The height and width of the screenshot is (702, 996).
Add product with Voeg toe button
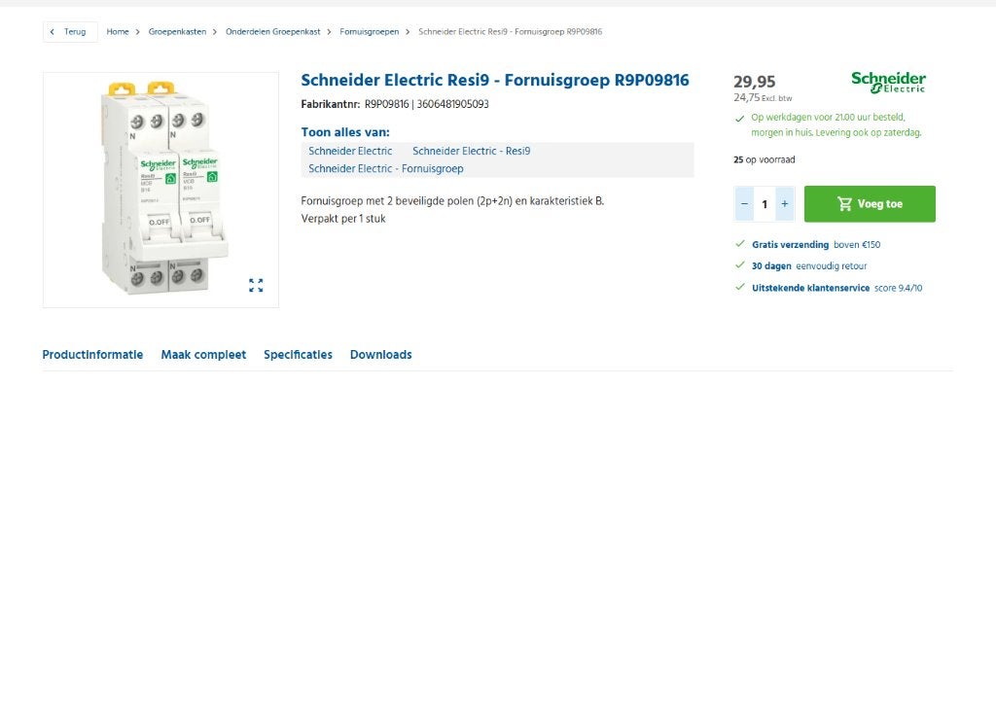pos(870,204)
